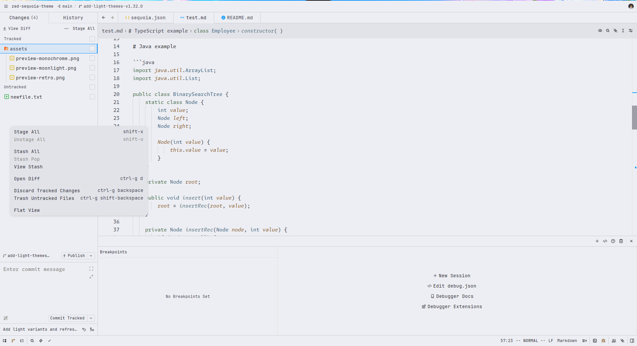637x346 pixels.
Task: Uncommit last commit with undo arrow icon
Action: (x=84, y=329)
